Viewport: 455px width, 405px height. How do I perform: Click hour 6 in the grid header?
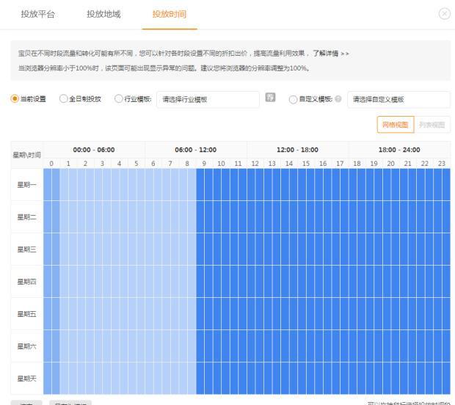click(153, 164)
